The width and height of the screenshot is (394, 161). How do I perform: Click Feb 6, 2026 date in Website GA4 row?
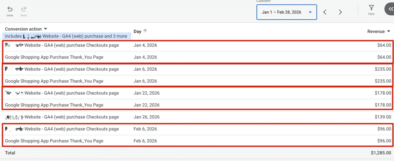(x=145, y=129)
